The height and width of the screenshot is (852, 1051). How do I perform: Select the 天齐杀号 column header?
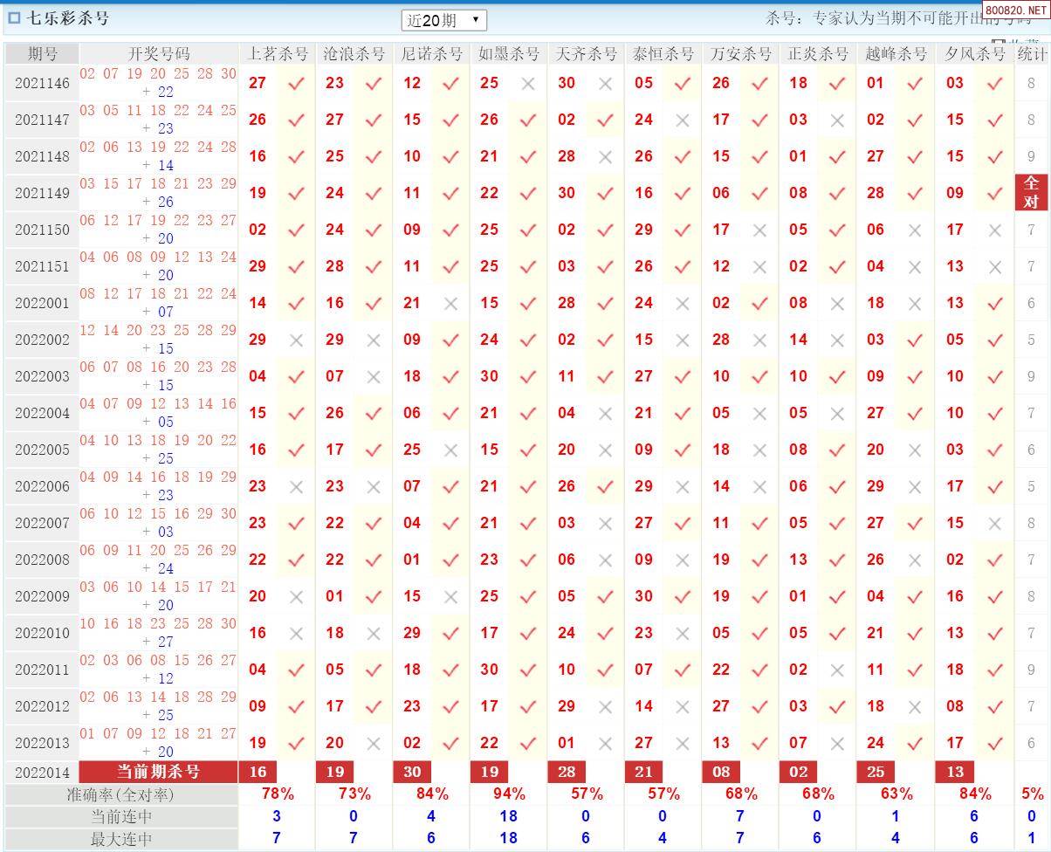[x=586, y=54]
